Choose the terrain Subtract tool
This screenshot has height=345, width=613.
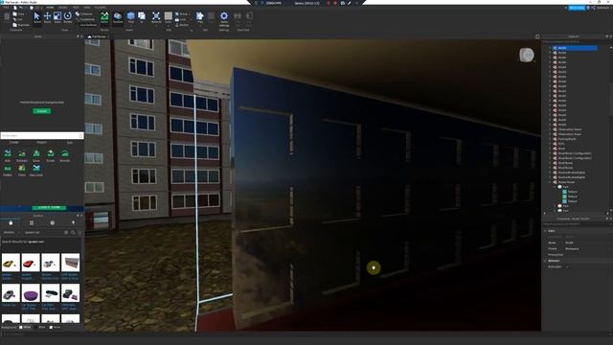(22, 155)
